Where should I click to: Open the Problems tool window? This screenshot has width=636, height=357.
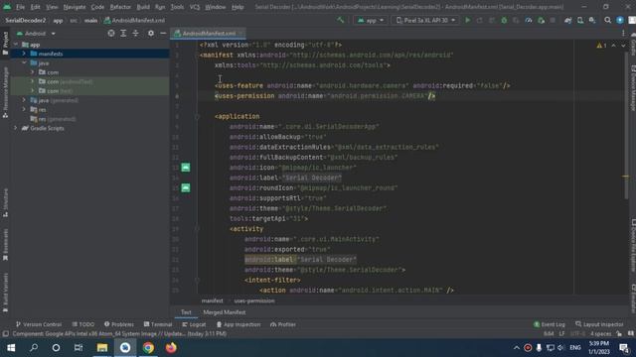tap(119, 324)
